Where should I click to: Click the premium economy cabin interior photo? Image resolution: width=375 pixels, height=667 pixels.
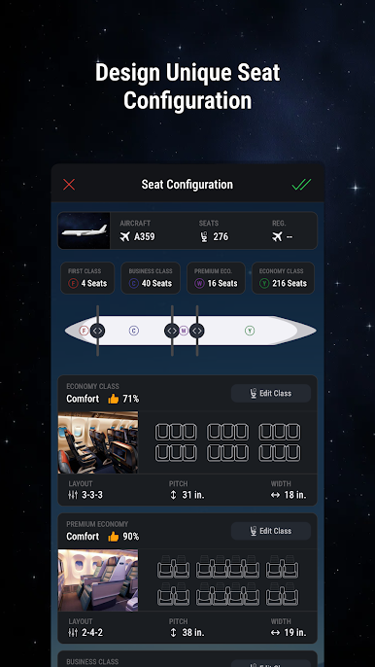click(98, 580)
